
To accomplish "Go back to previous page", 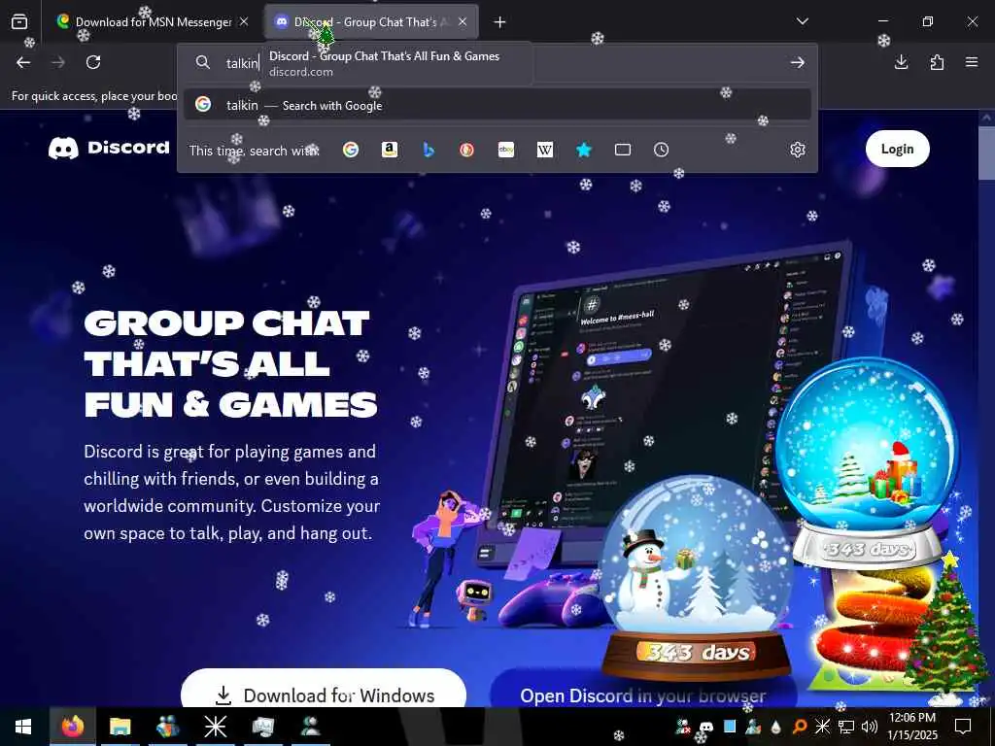I will click(23, 62).
